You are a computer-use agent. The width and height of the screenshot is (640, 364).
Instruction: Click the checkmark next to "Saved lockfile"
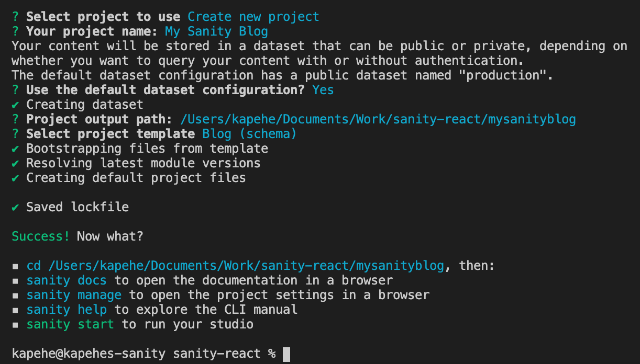[15, 207]
